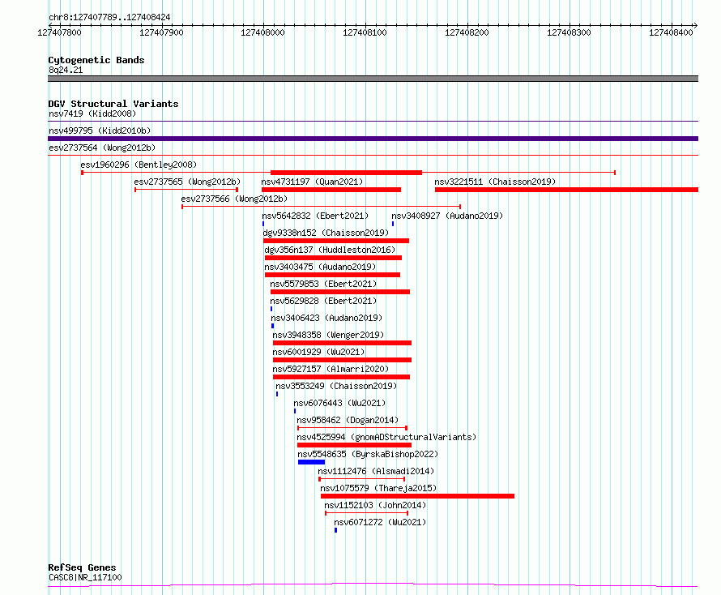721x595 pixels.
Task: Click the Cytogenetic Bands track title
Action: [x=96, y=60]
